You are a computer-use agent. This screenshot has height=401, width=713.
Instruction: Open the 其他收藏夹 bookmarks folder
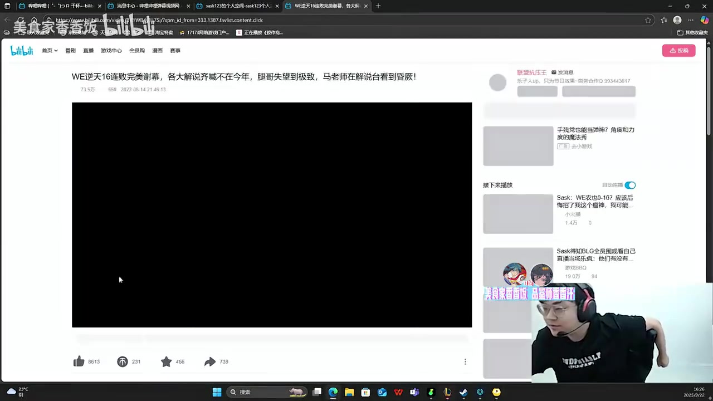[x=692, y=32]
